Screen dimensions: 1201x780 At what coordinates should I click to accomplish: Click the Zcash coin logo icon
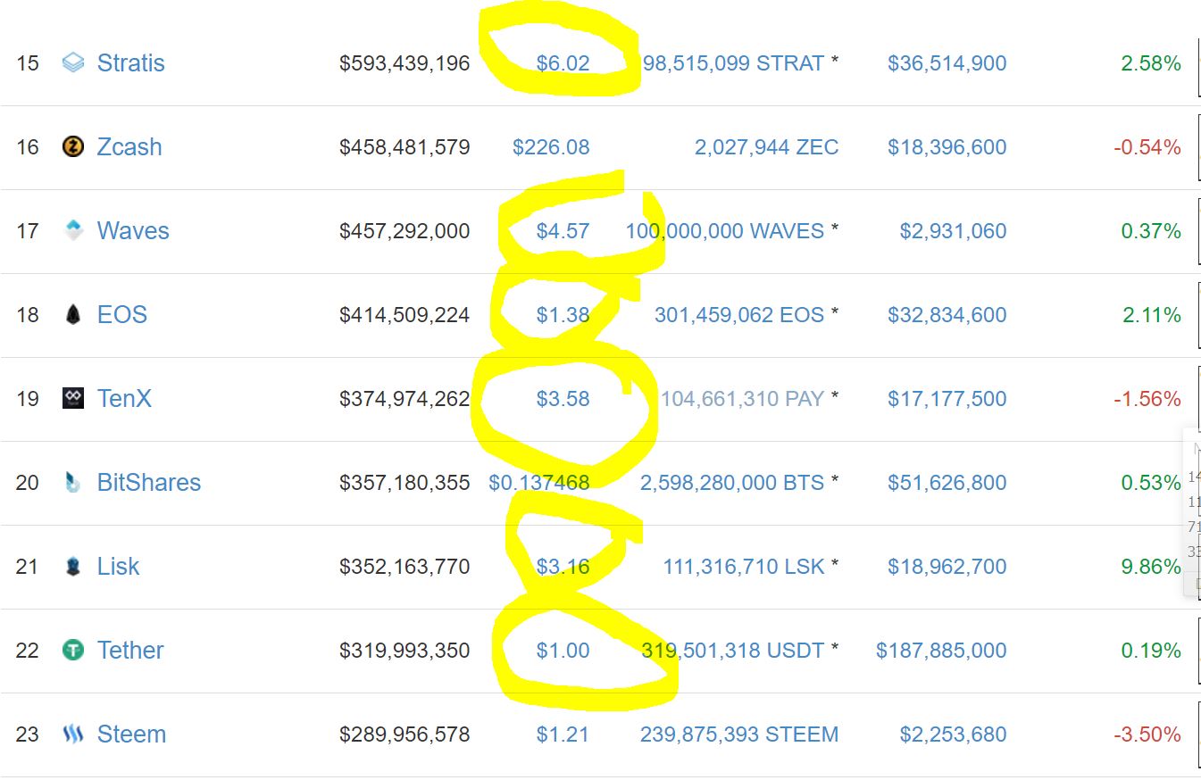coord(73,147)
